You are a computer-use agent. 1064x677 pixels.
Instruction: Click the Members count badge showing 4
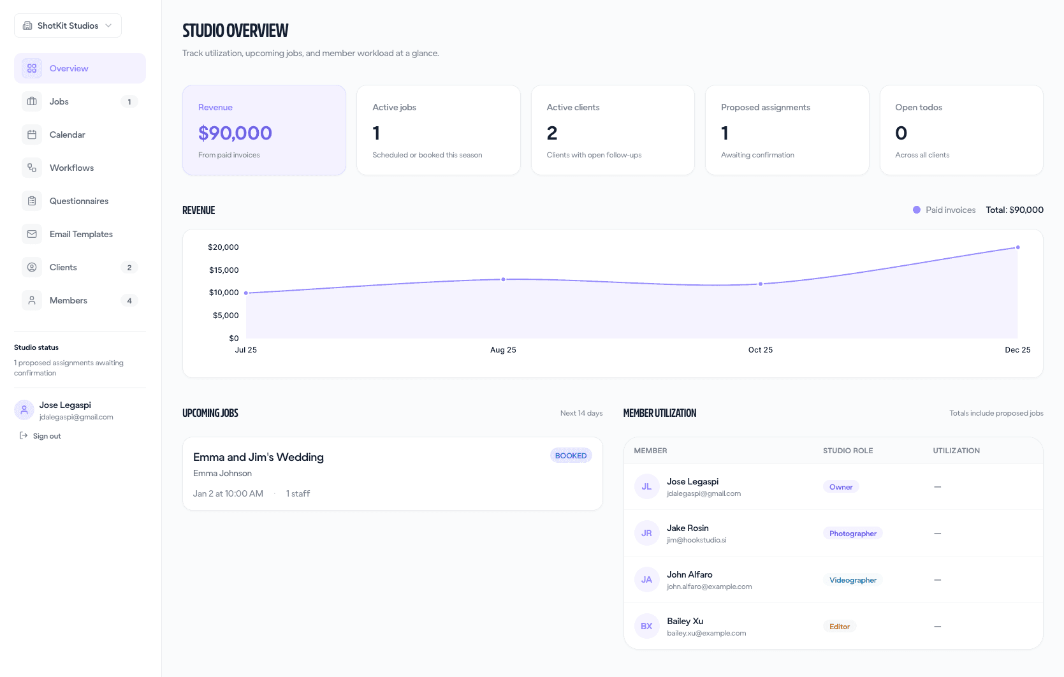point(129,300)
